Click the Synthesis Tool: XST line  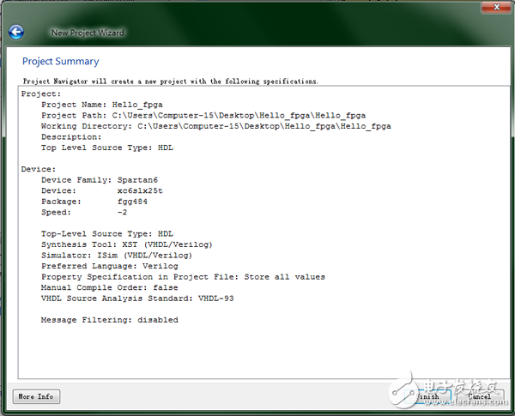click(127, 244)
